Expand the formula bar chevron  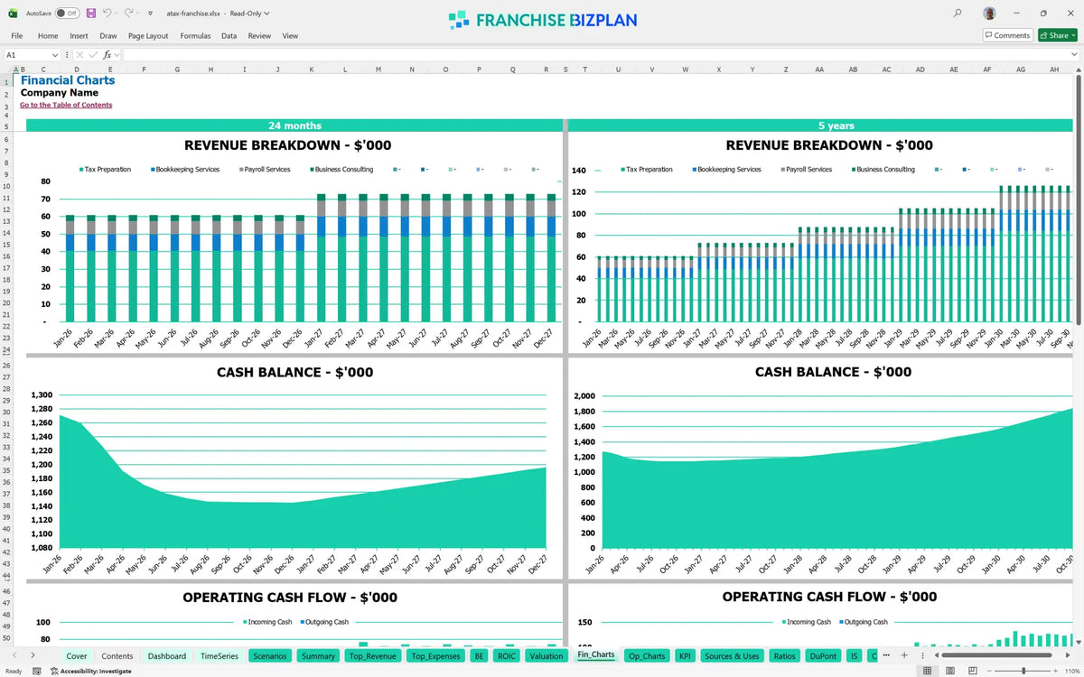pyautogui.click(x=1074, y=55)
